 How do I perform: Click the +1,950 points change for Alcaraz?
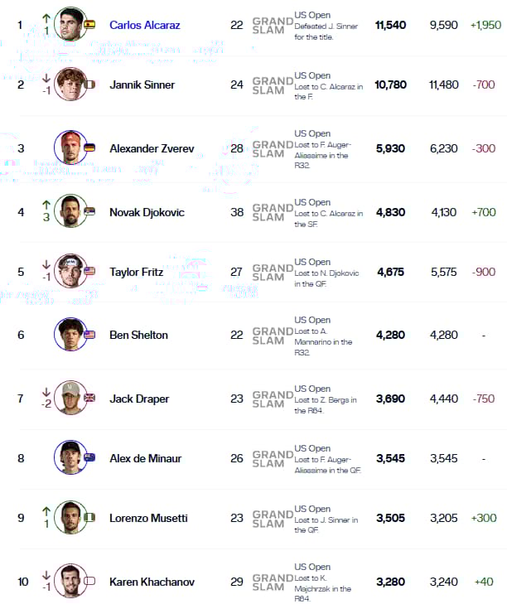pos(485,25)
